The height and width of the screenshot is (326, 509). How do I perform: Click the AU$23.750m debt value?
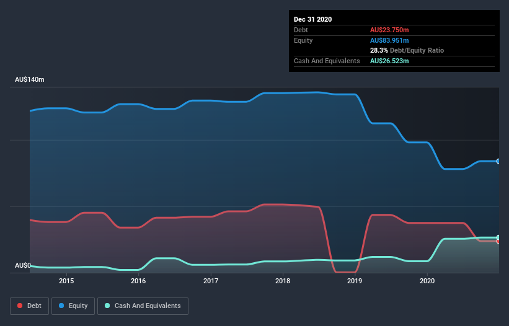tap(389, 30)
